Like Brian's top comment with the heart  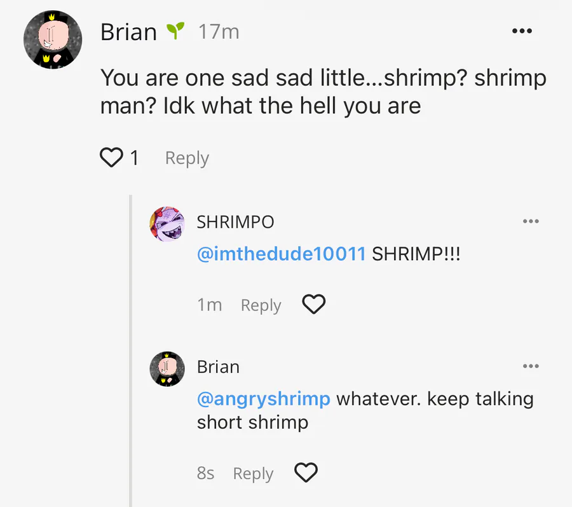point(111,157)
